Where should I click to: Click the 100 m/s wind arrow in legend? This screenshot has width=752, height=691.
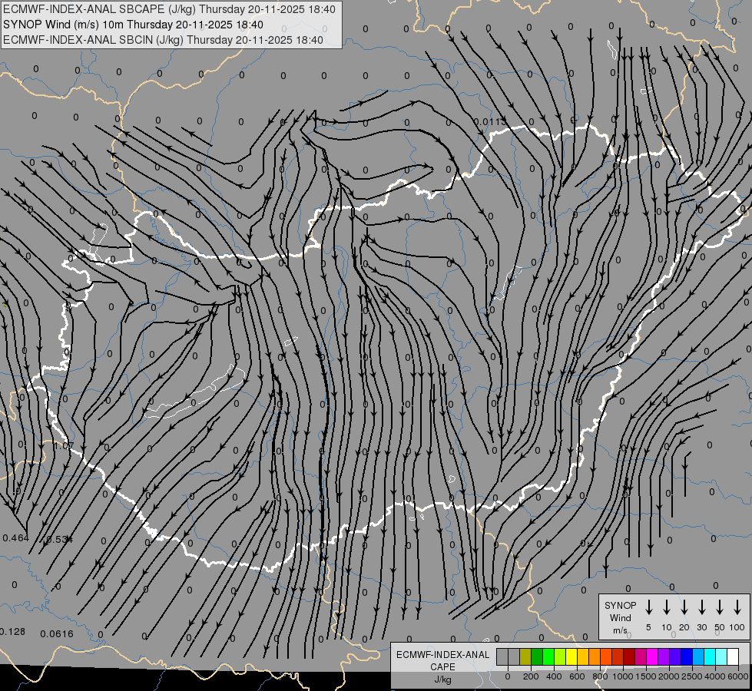[x=737, y=607]
